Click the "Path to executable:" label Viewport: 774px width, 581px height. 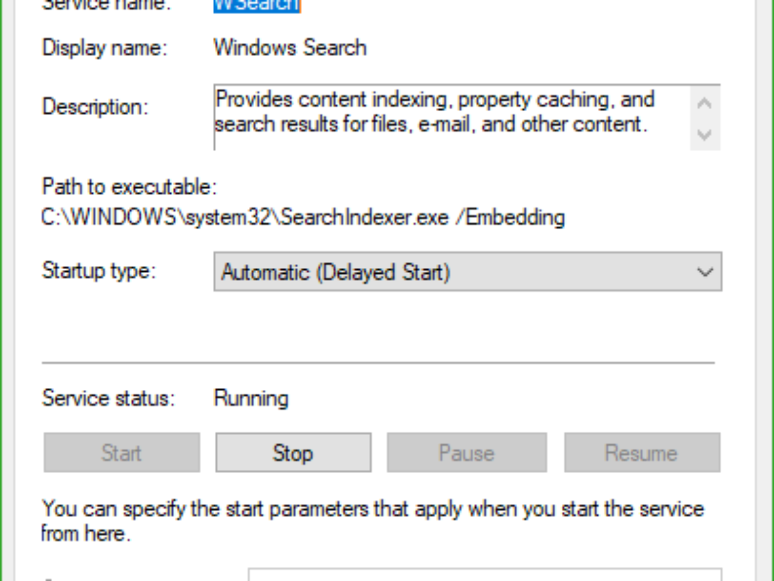129,187
